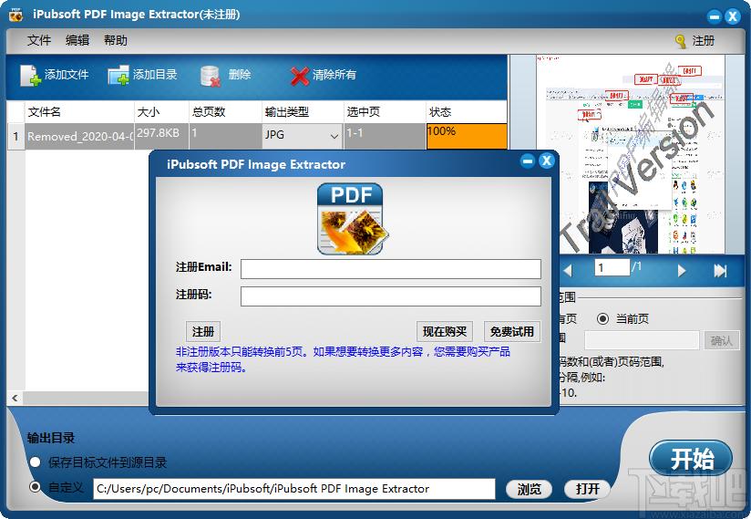Screen dimensions: 751x519
Task: Click the Delete (删除) database icon
Action: pyautogui.click(x=211, y=76)
